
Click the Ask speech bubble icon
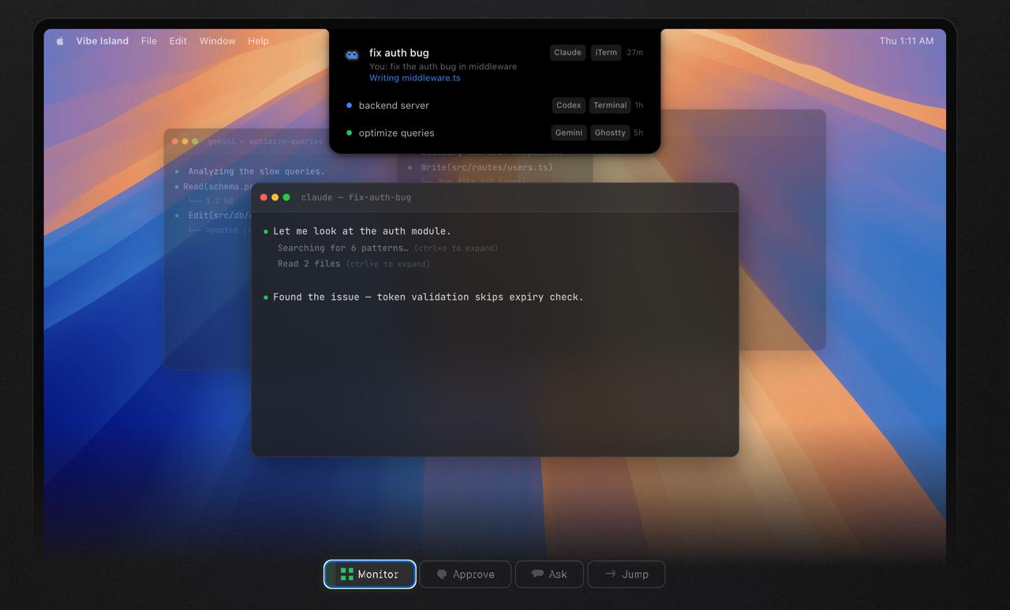[x=537, y=574]
